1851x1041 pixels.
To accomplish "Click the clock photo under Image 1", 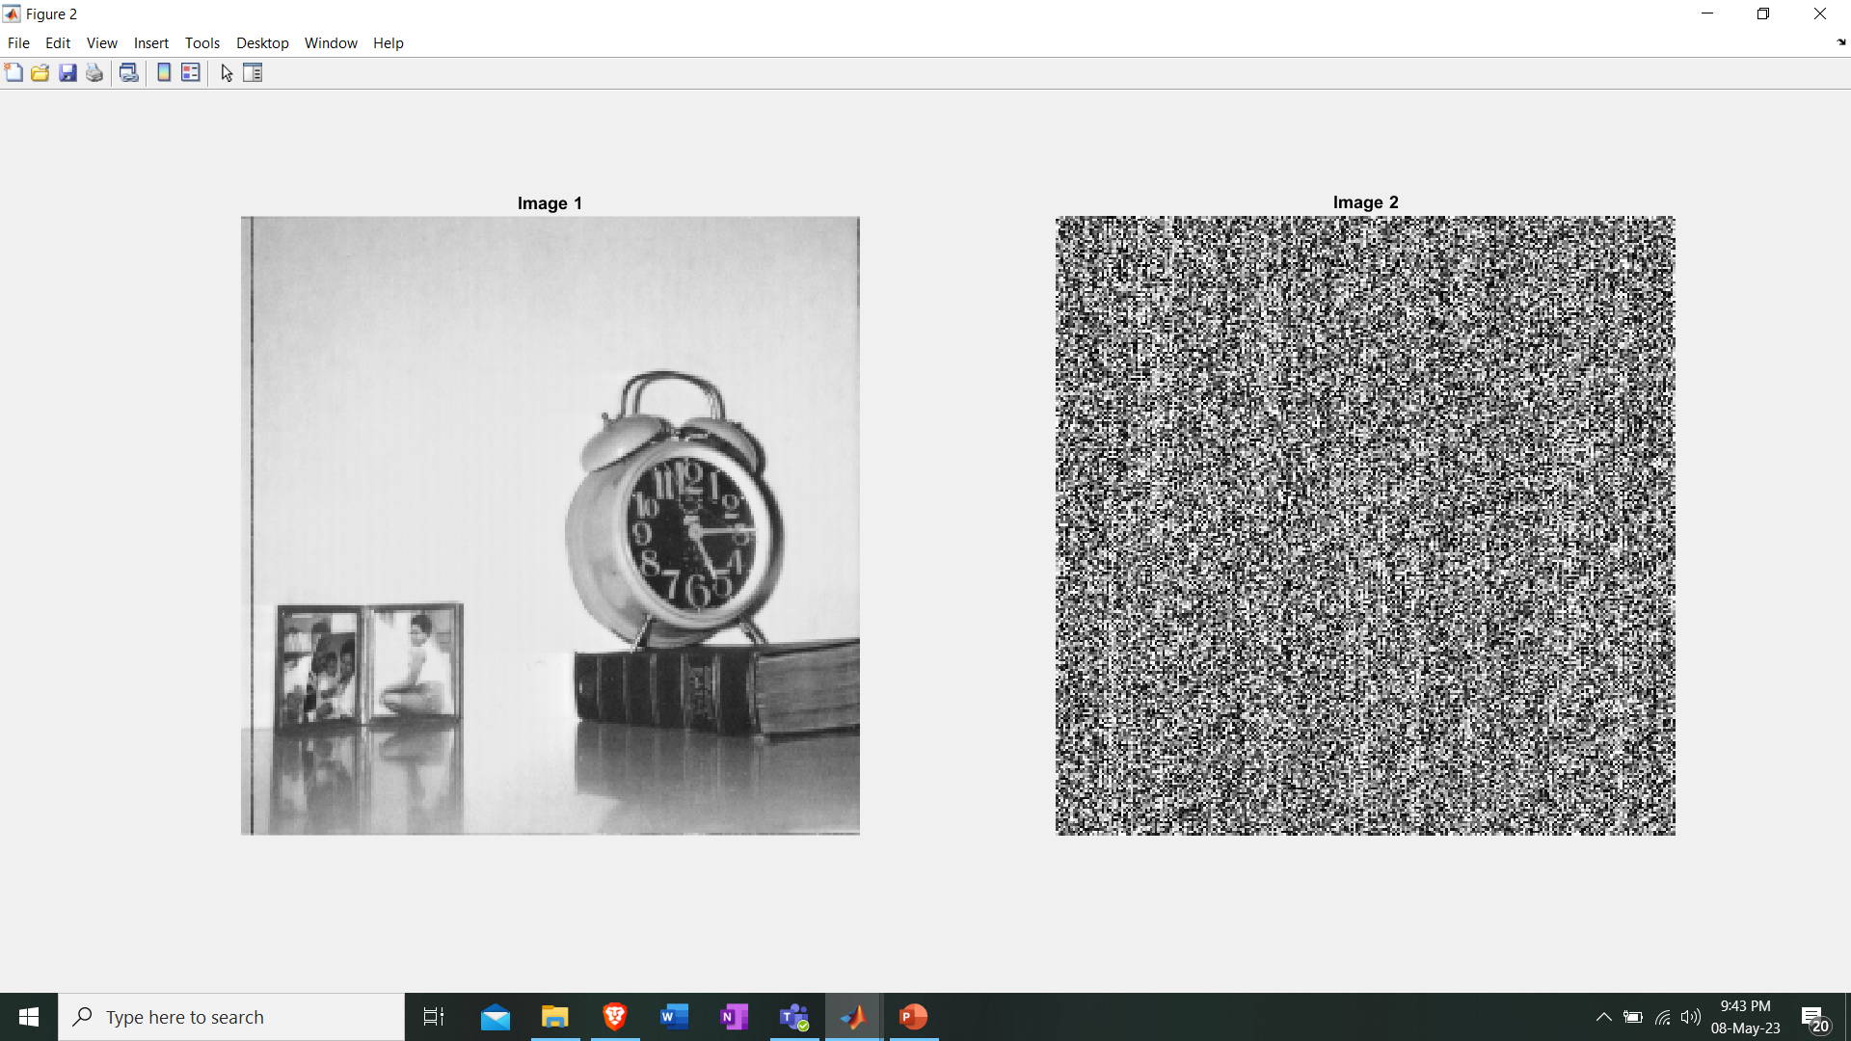I will click(550, 525).
